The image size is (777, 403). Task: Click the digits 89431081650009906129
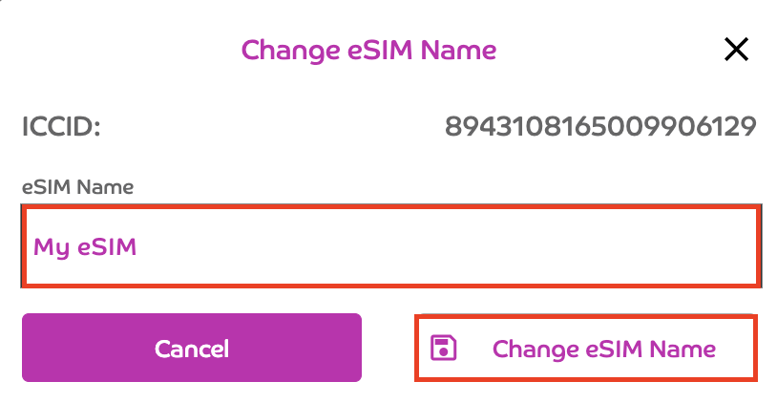[600, 126]
